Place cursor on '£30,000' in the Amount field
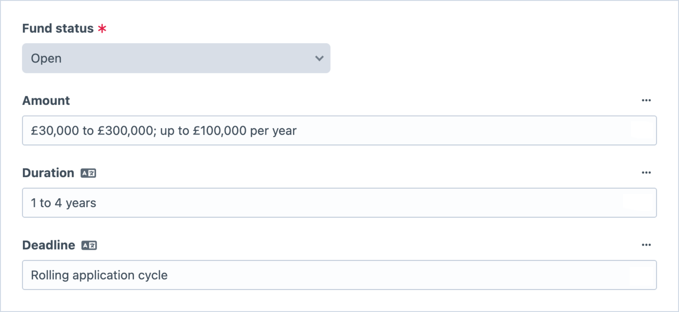This screenshot has width=679, height=312. coord(55,131)
